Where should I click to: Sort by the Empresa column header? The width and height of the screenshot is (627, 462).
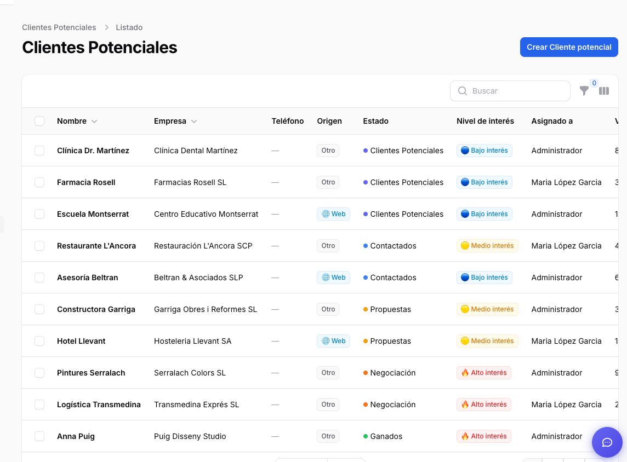[x=175, y=121]
